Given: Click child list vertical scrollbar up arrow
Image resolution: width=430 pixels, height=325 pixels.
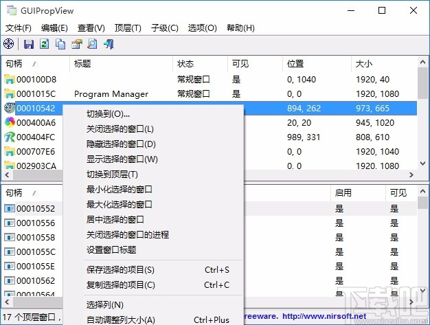Looking at the screenshot, I should [x=423, y=191].
